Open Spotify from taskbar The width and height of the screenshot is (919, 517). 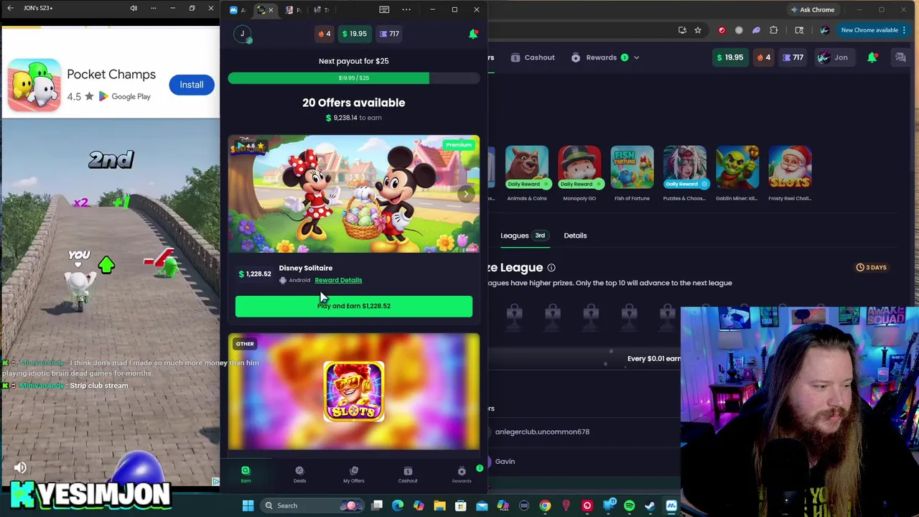[629, 506]
